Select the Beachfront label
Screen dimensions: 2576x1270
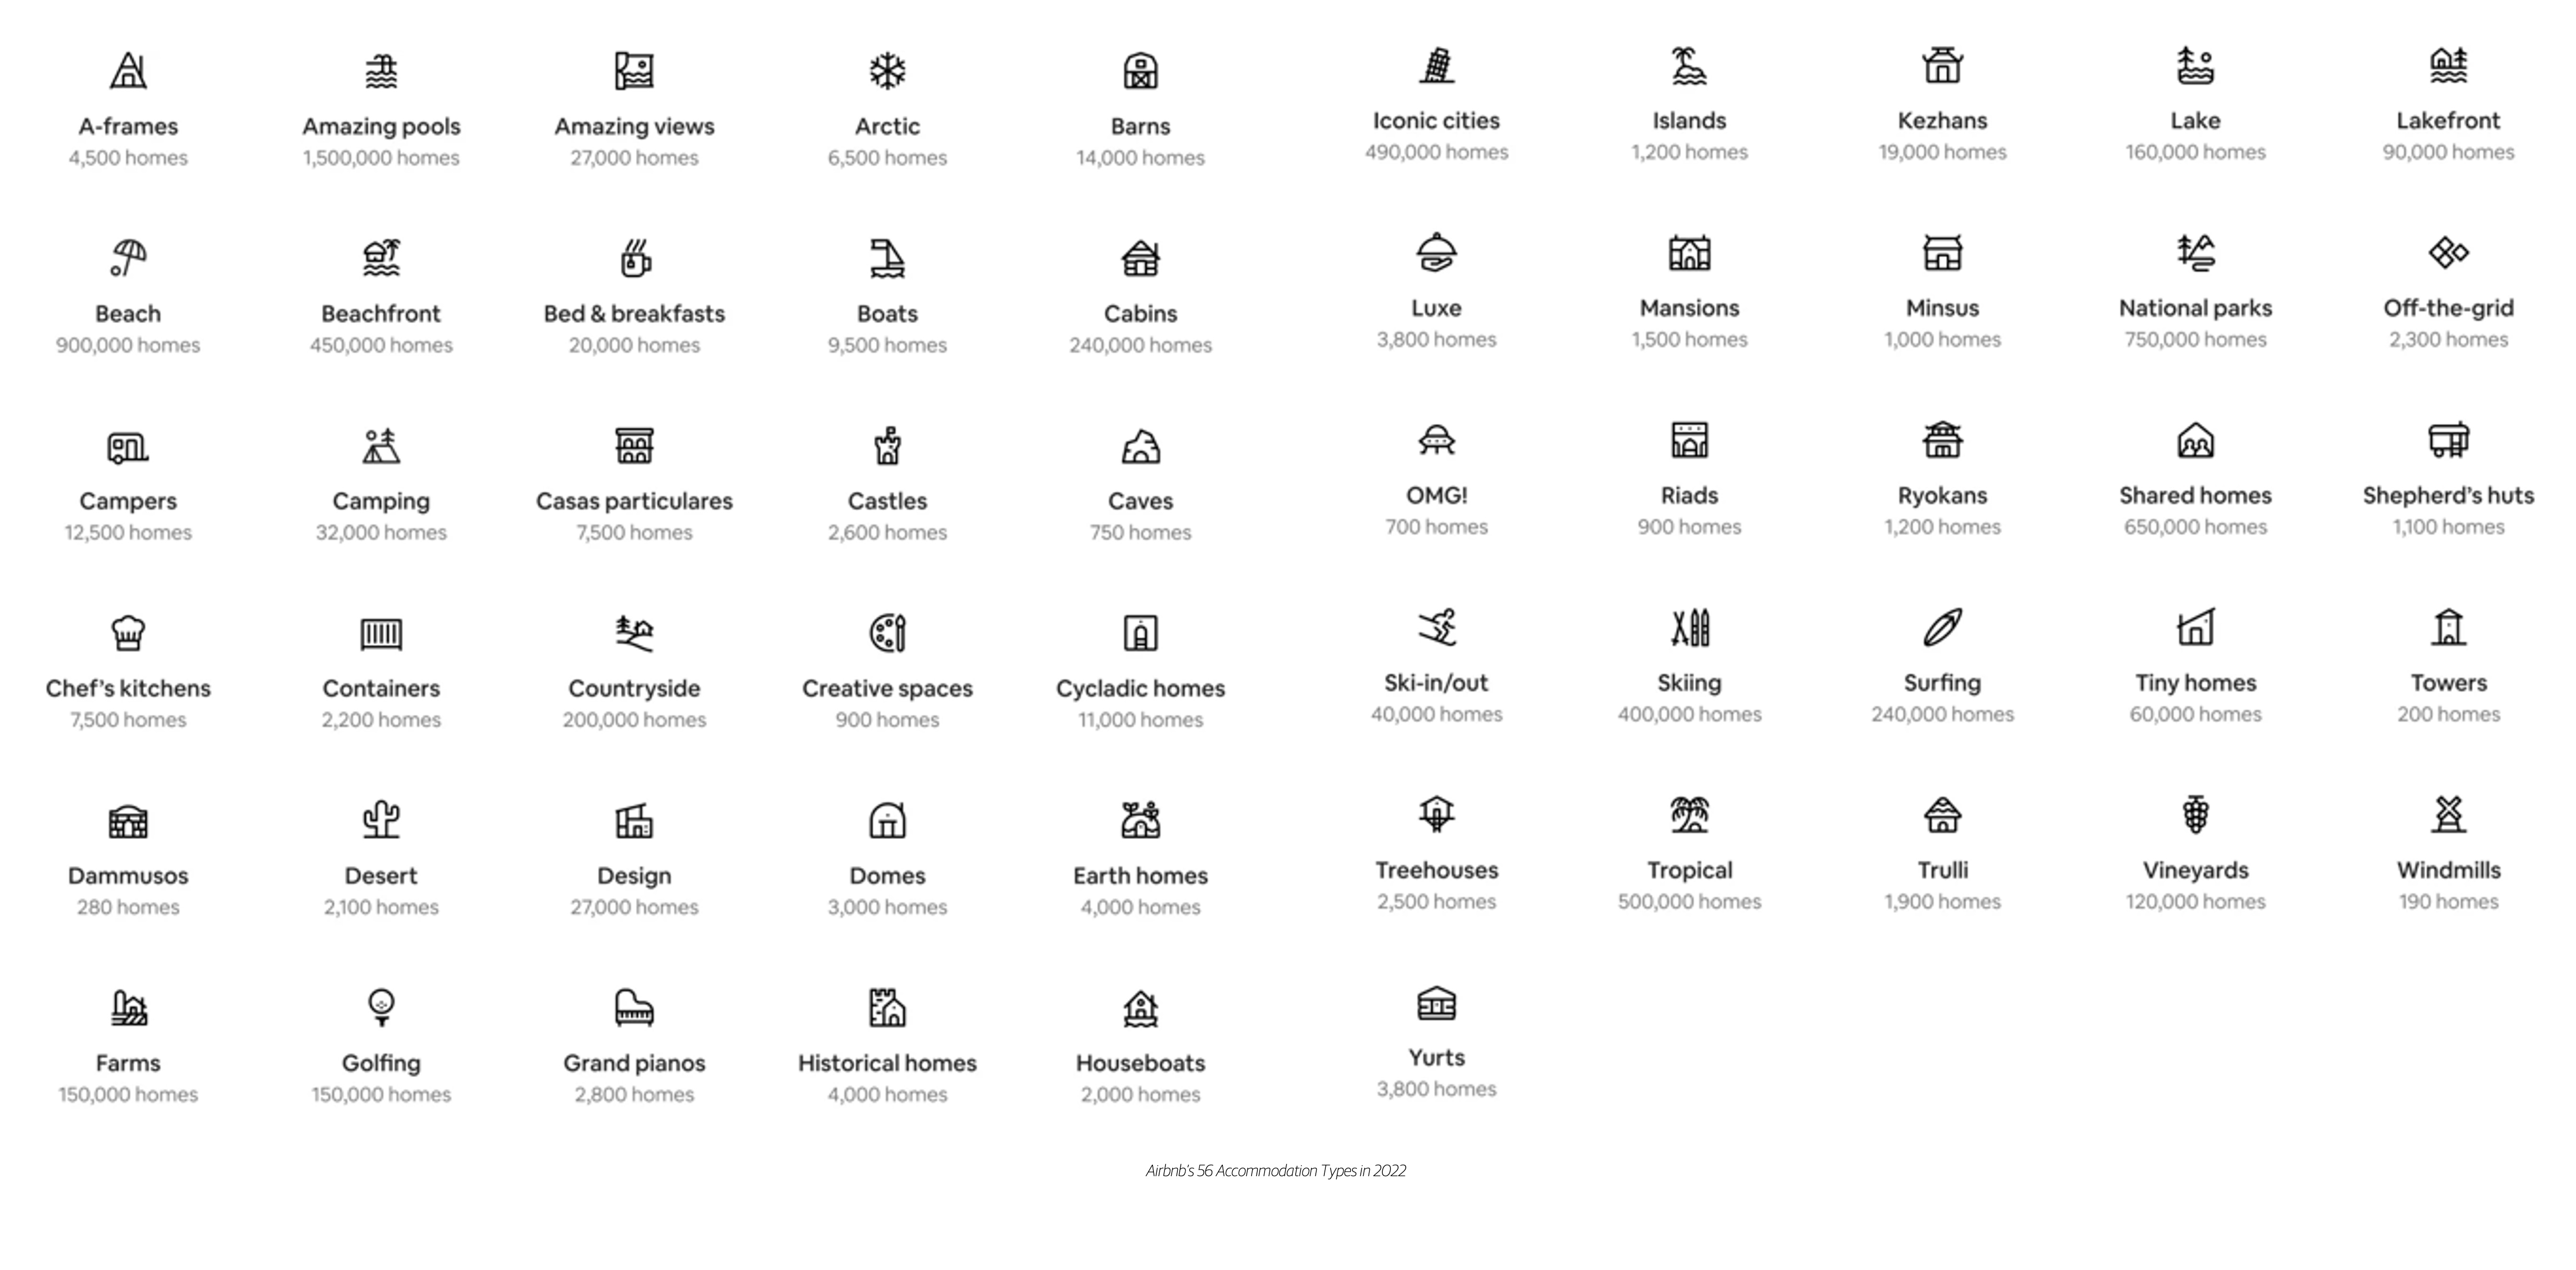tap(381, 314)
